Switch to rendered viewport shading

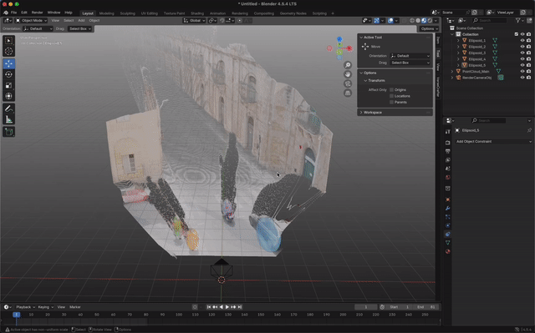430,20
